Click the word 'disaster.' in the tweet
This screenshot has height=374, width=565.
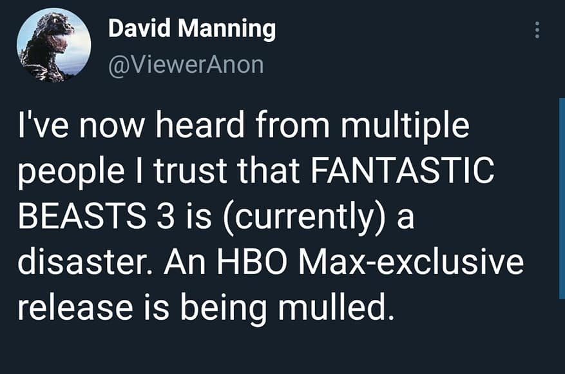click(88, 261)
